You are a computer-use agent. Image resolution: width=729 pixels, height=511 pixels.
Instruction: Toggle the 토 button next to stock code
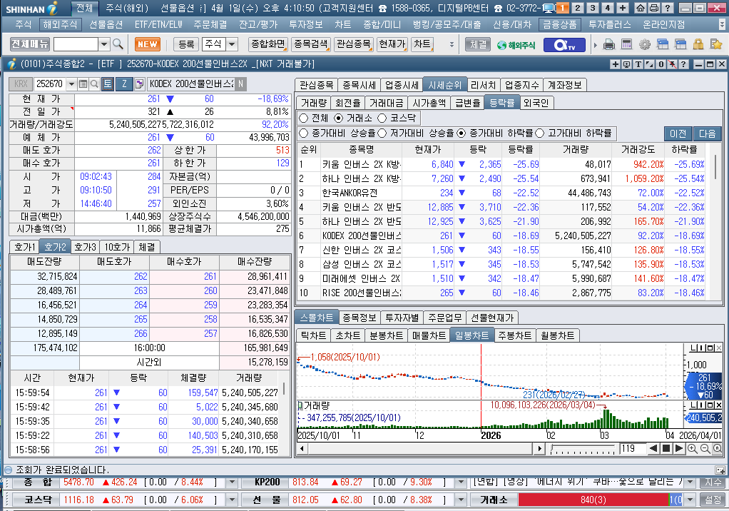108,84
